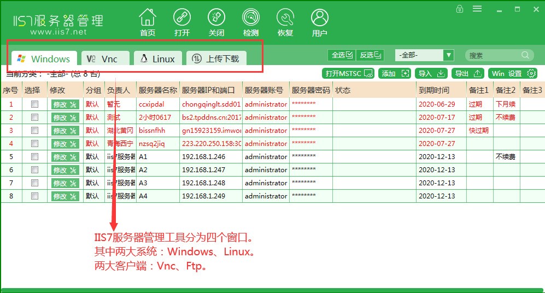Image resolution: width=545 pixels, height=293 pixels.
Task: Click the 导入 import button
Action: pyautogui.click(x=431, y=73)
